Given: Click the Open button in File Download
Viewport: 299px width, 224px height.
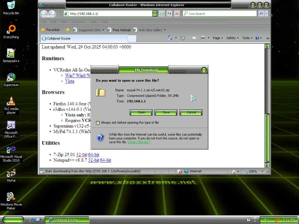Looking at the screenshot, I should point(141,112).
